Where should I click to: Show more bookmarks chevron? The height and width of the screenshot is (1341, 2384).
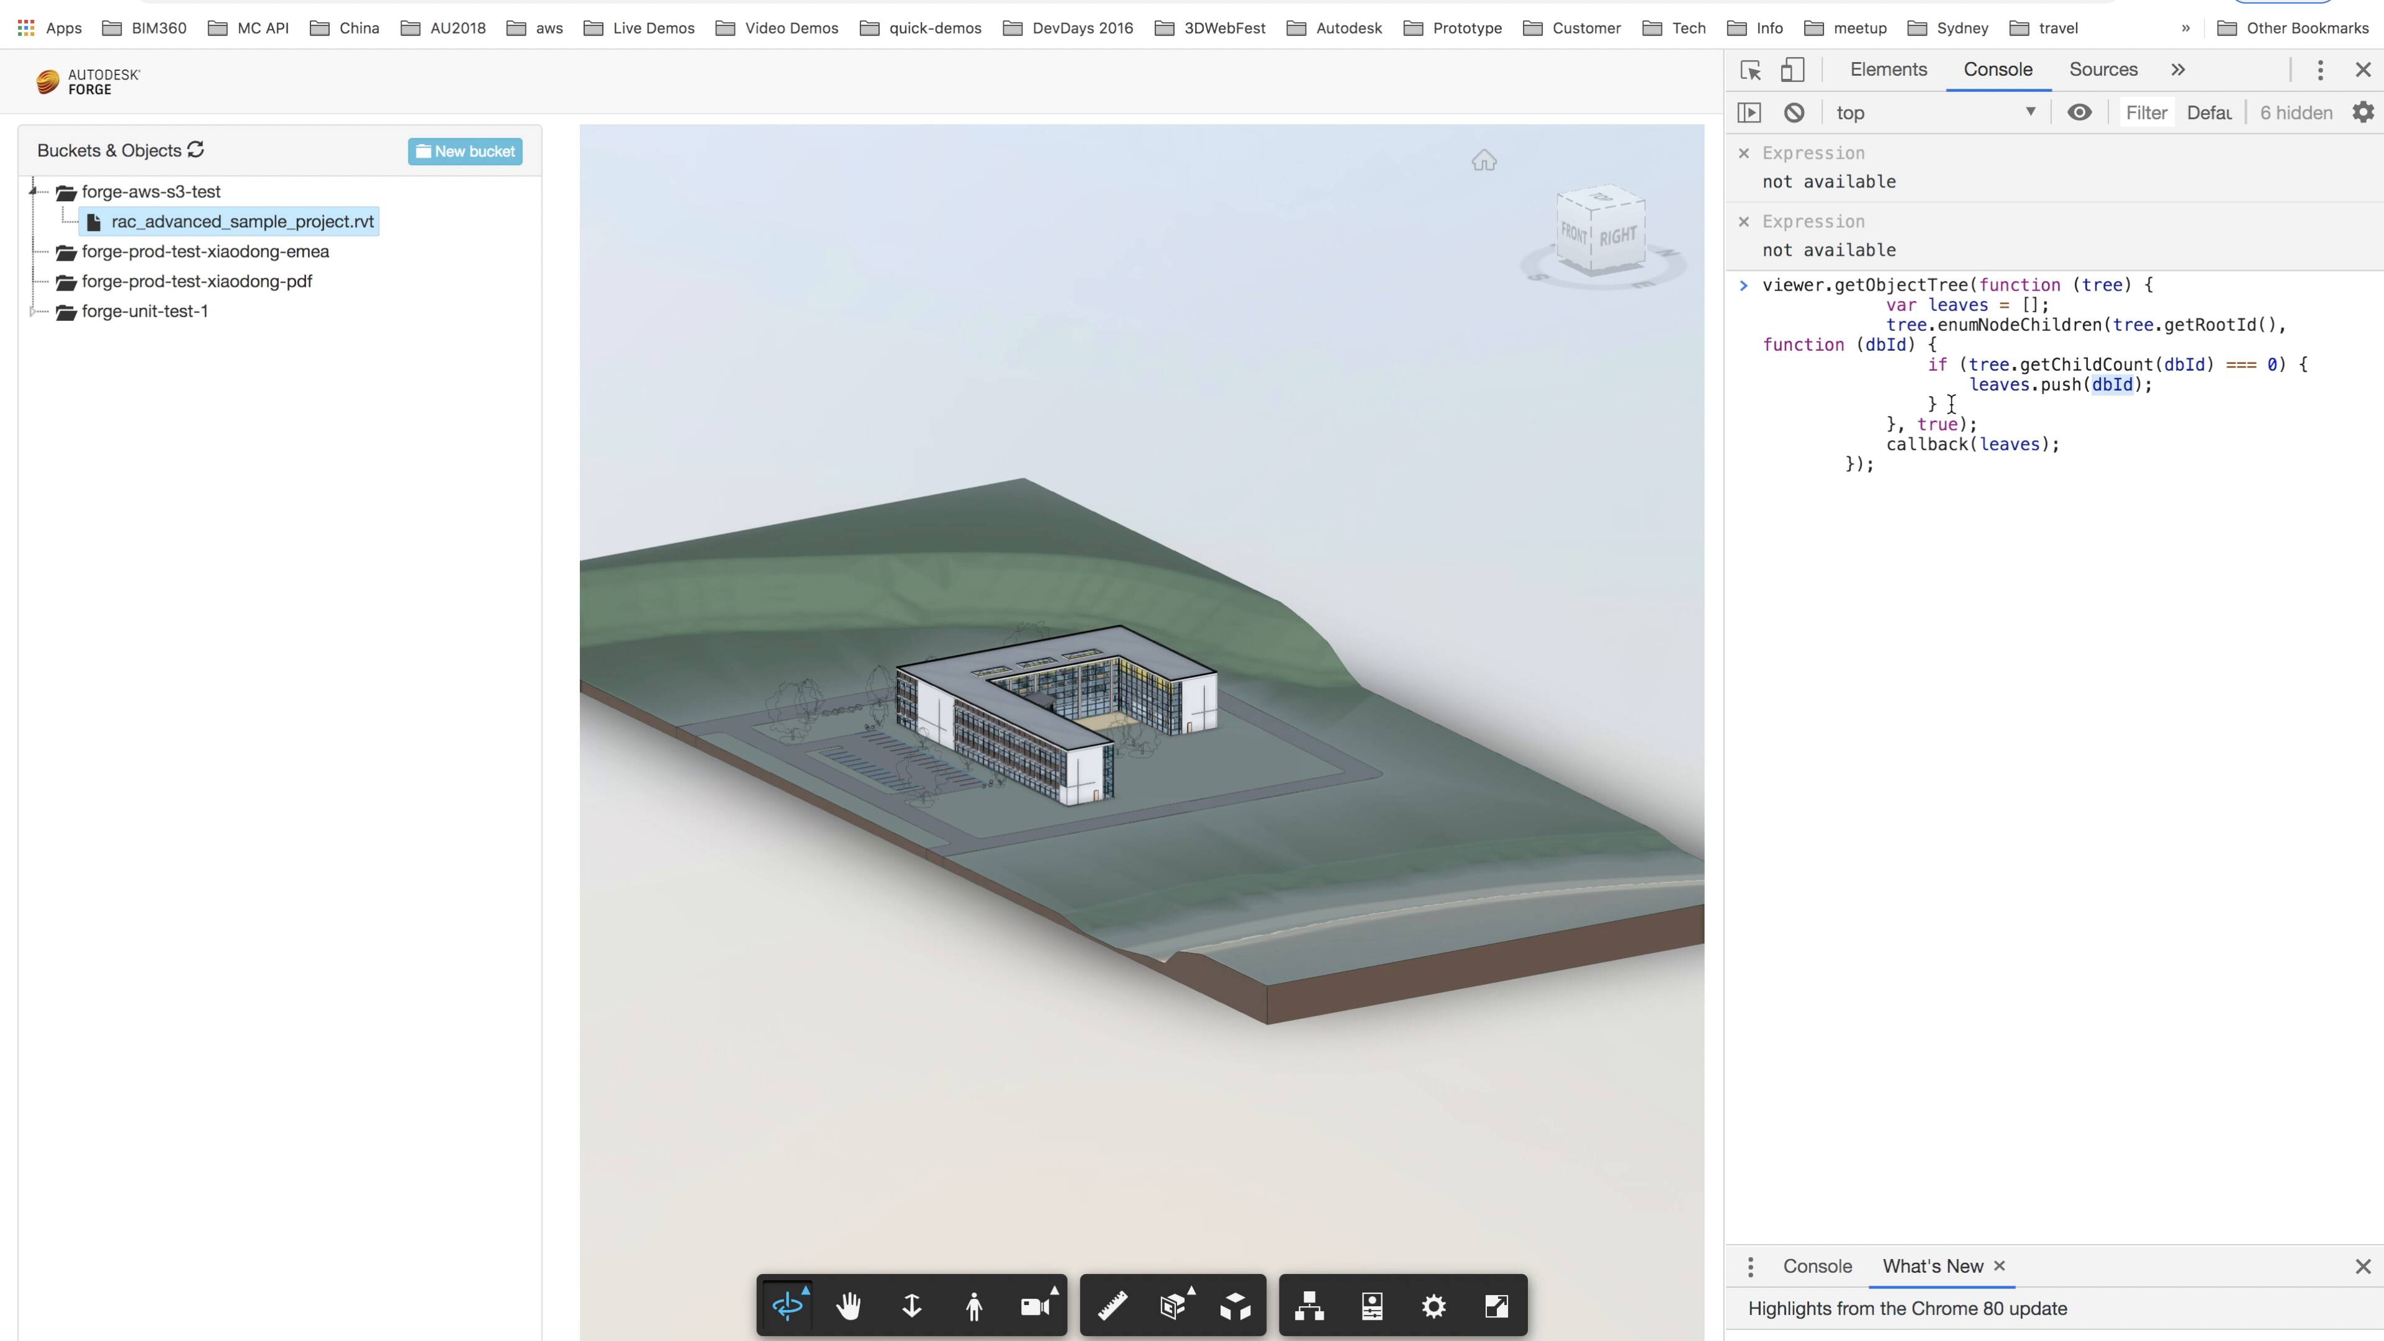click(2186, 28)
